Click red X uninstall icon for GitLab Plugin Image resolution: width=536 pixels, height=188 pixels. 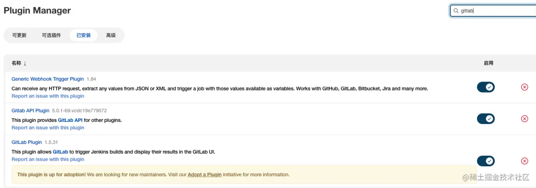[x=524, y=161]
